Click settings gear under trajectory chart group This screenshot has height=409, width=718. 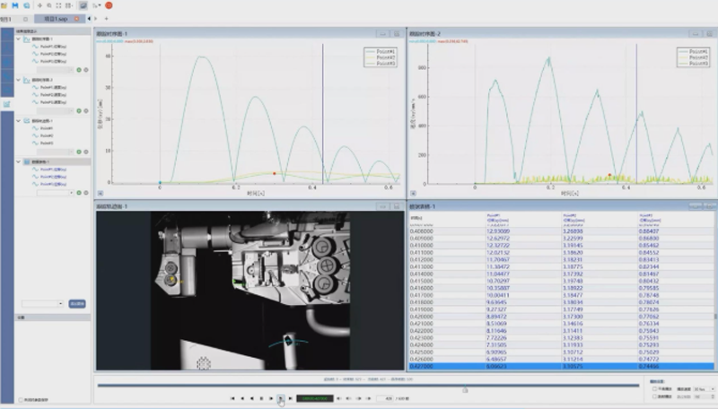[85, 152]
